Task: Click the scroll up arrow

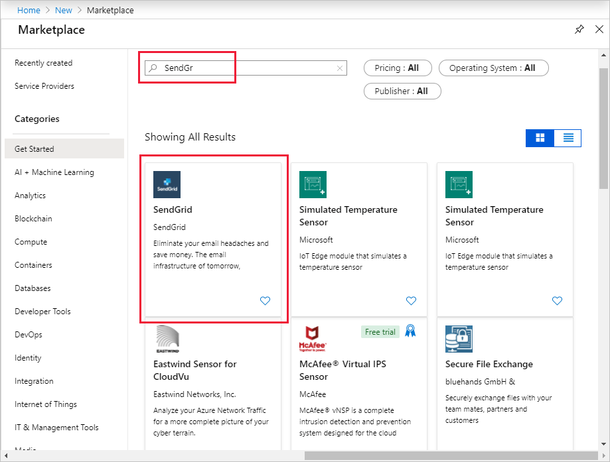Action: (603, 55)
